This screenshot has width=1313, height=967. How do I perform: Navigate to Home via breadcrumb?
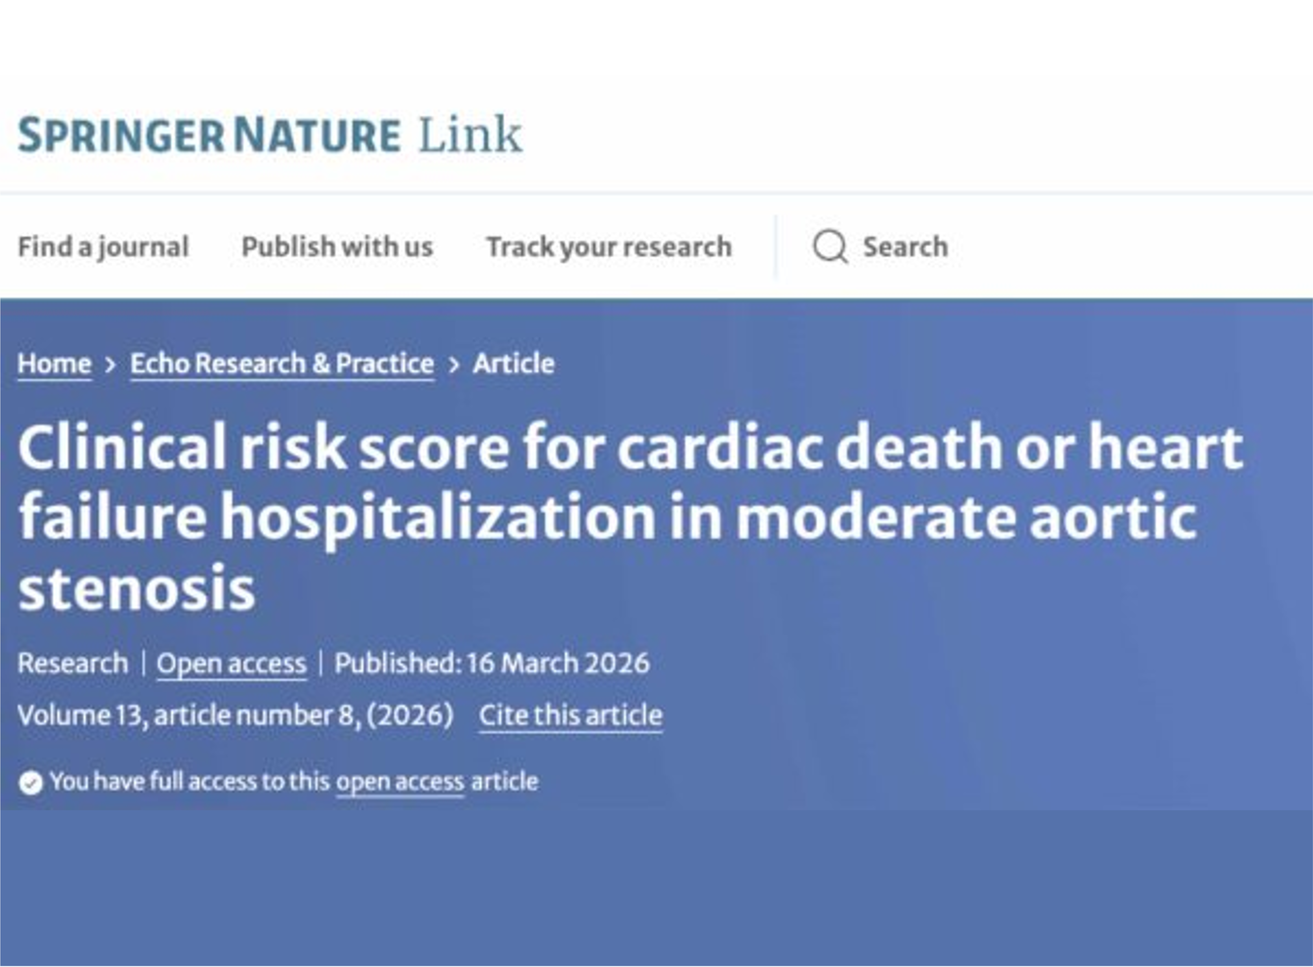click(x=54, y=364)
